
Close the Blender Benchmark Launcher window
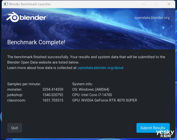pyautogui.click(x=169, y=4)
